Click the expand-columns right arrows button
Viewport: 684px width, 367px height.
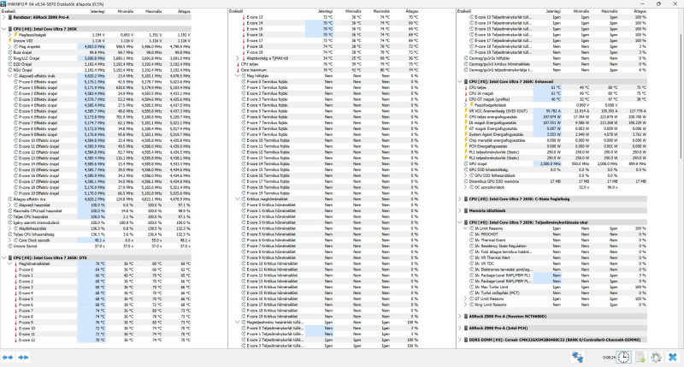click(24, 358)
